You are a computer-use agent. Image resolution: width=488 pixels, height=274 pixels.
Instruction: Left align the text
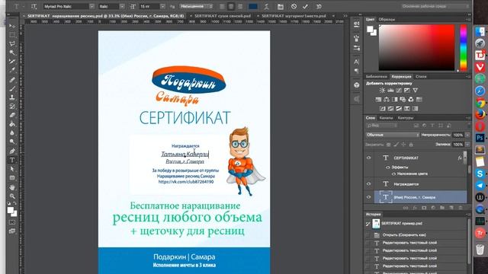coord(222,6)
